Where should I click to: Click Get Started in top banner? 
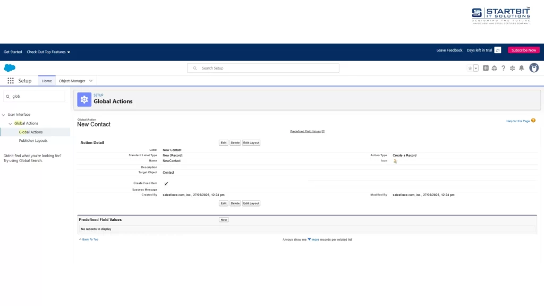[13, 52]
